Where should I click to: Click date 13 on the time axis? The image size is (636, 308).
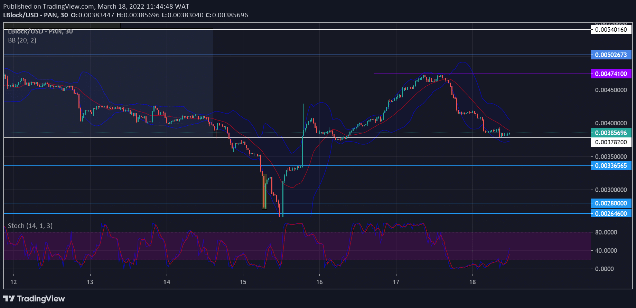click(x=90, y=282)
